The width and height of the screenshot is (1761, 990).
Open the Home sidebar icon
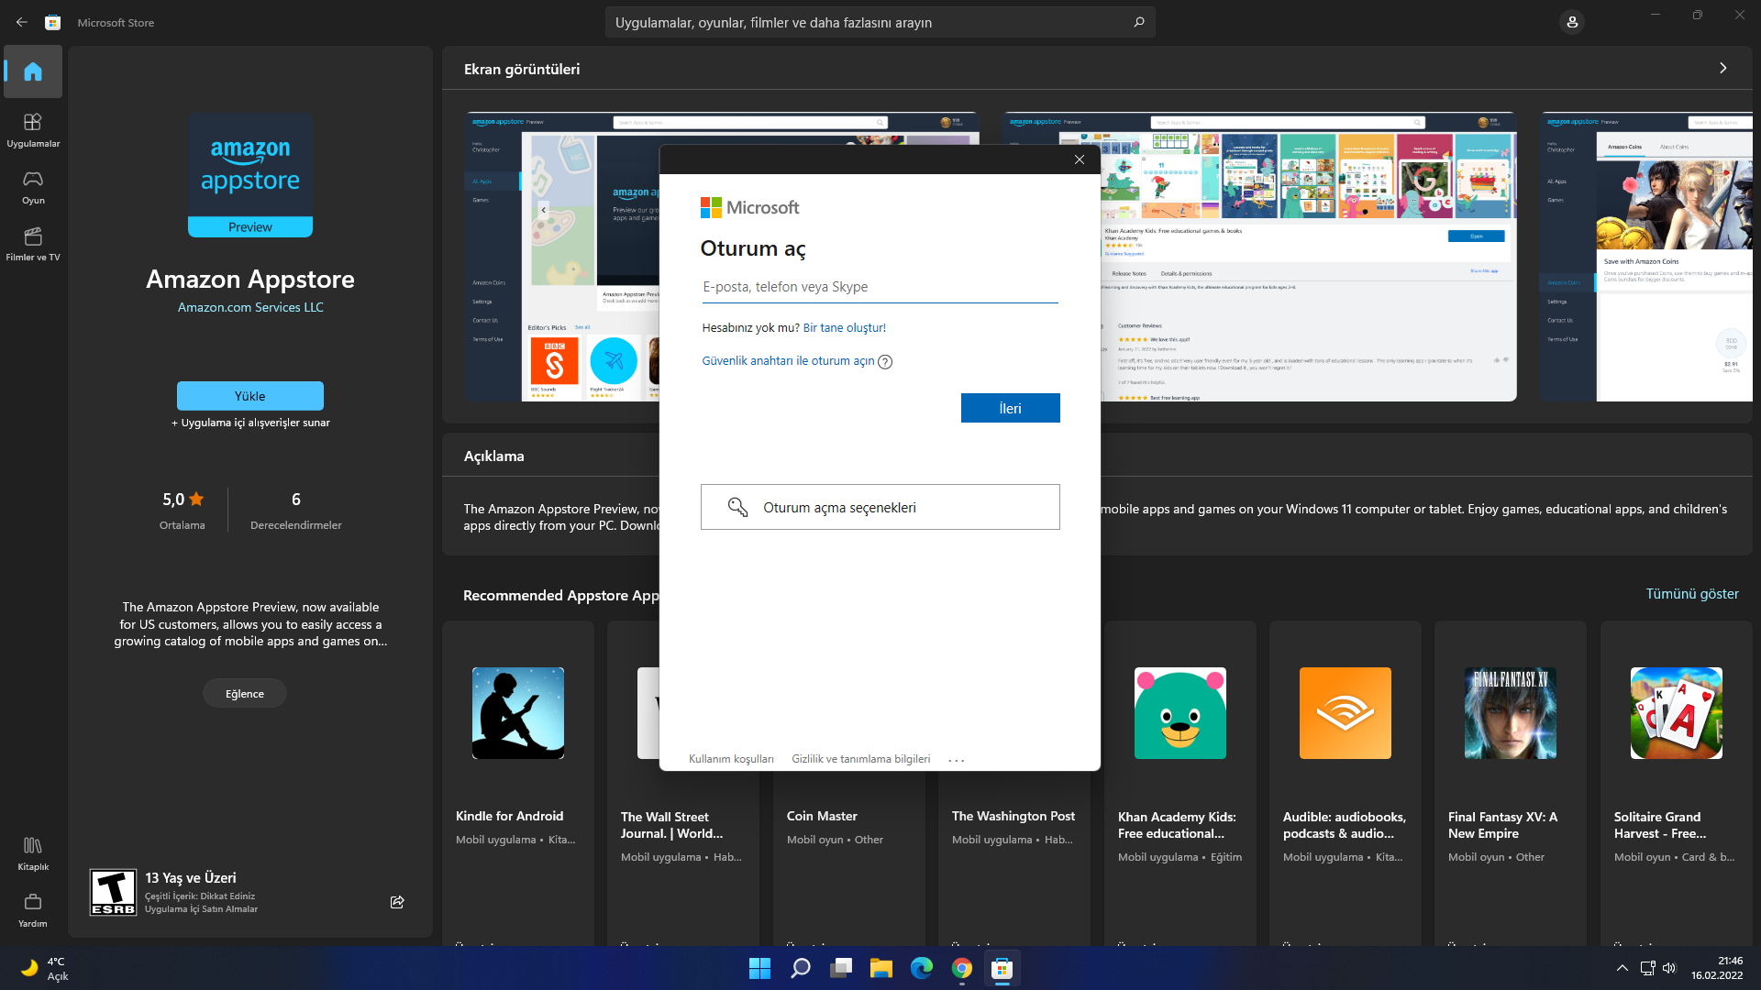click(33, 71)
